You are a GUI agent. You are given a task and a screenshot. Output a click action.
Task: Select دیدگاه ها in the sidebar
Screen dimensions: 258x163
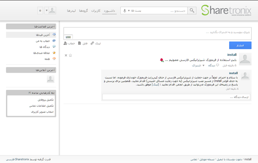click(x=31, y=47)
